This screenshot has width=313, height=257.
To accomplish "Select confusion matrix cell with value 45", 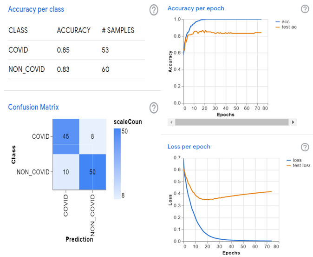I will 65,136.
